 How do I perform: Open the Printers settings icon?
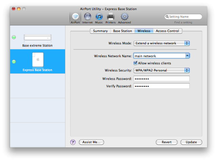tap(111, 18)
